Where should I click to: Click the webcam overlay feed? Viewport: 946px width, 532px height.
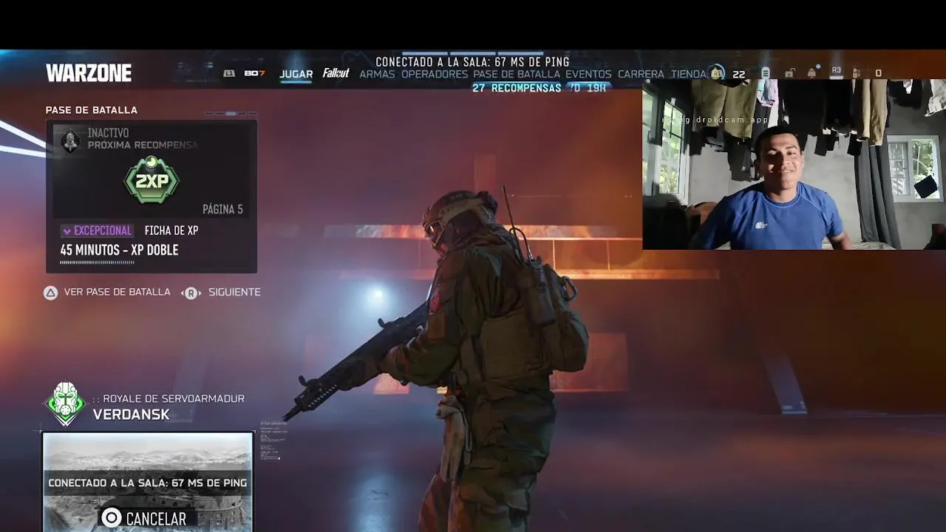pyautogui.click(x=794, y=164)
